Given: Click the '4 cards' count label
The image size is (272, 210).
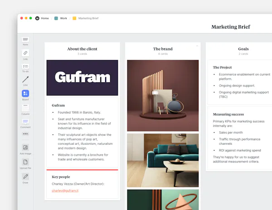Looking at the screenshot, I should (163, 54).
